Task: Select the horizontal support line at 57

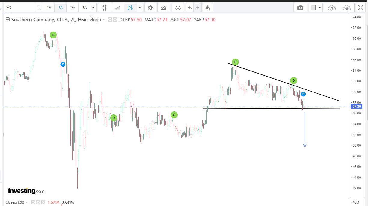Action: point(272,108)
